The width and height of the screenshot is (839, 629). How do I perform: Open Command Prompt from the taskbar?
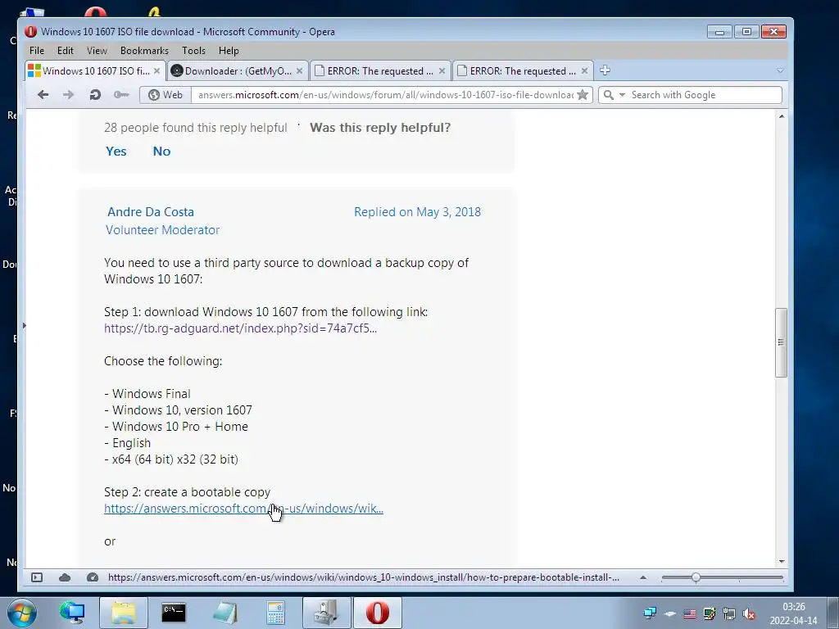174,613
